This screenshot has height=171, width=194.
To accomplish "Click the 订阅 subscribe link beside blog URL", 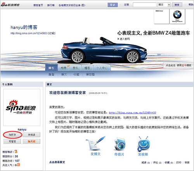I will pos(52,33).
